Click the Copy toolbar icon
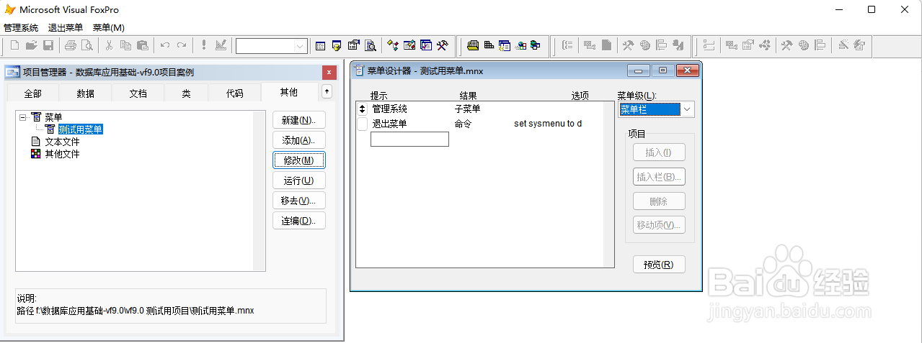Viewport: 922px width, 343px height. [x=125, y=45]
